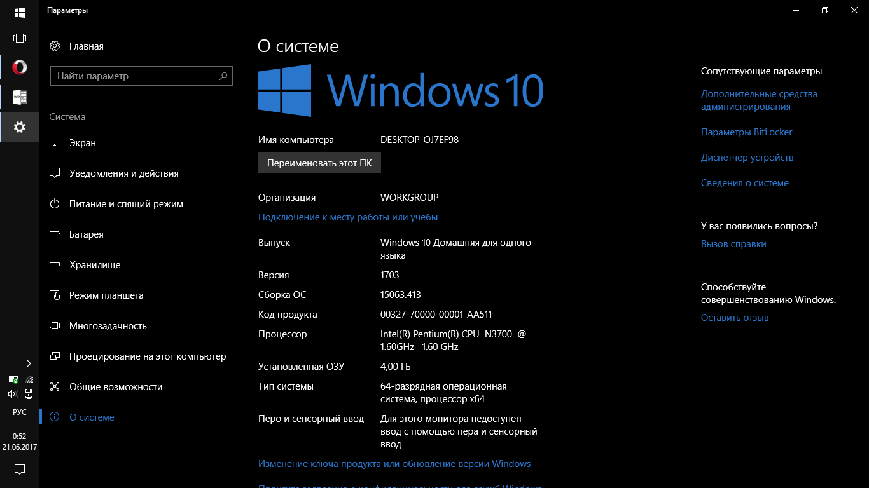Click the О системе page heading
869x488 pixels.
[x=298, y=46]
